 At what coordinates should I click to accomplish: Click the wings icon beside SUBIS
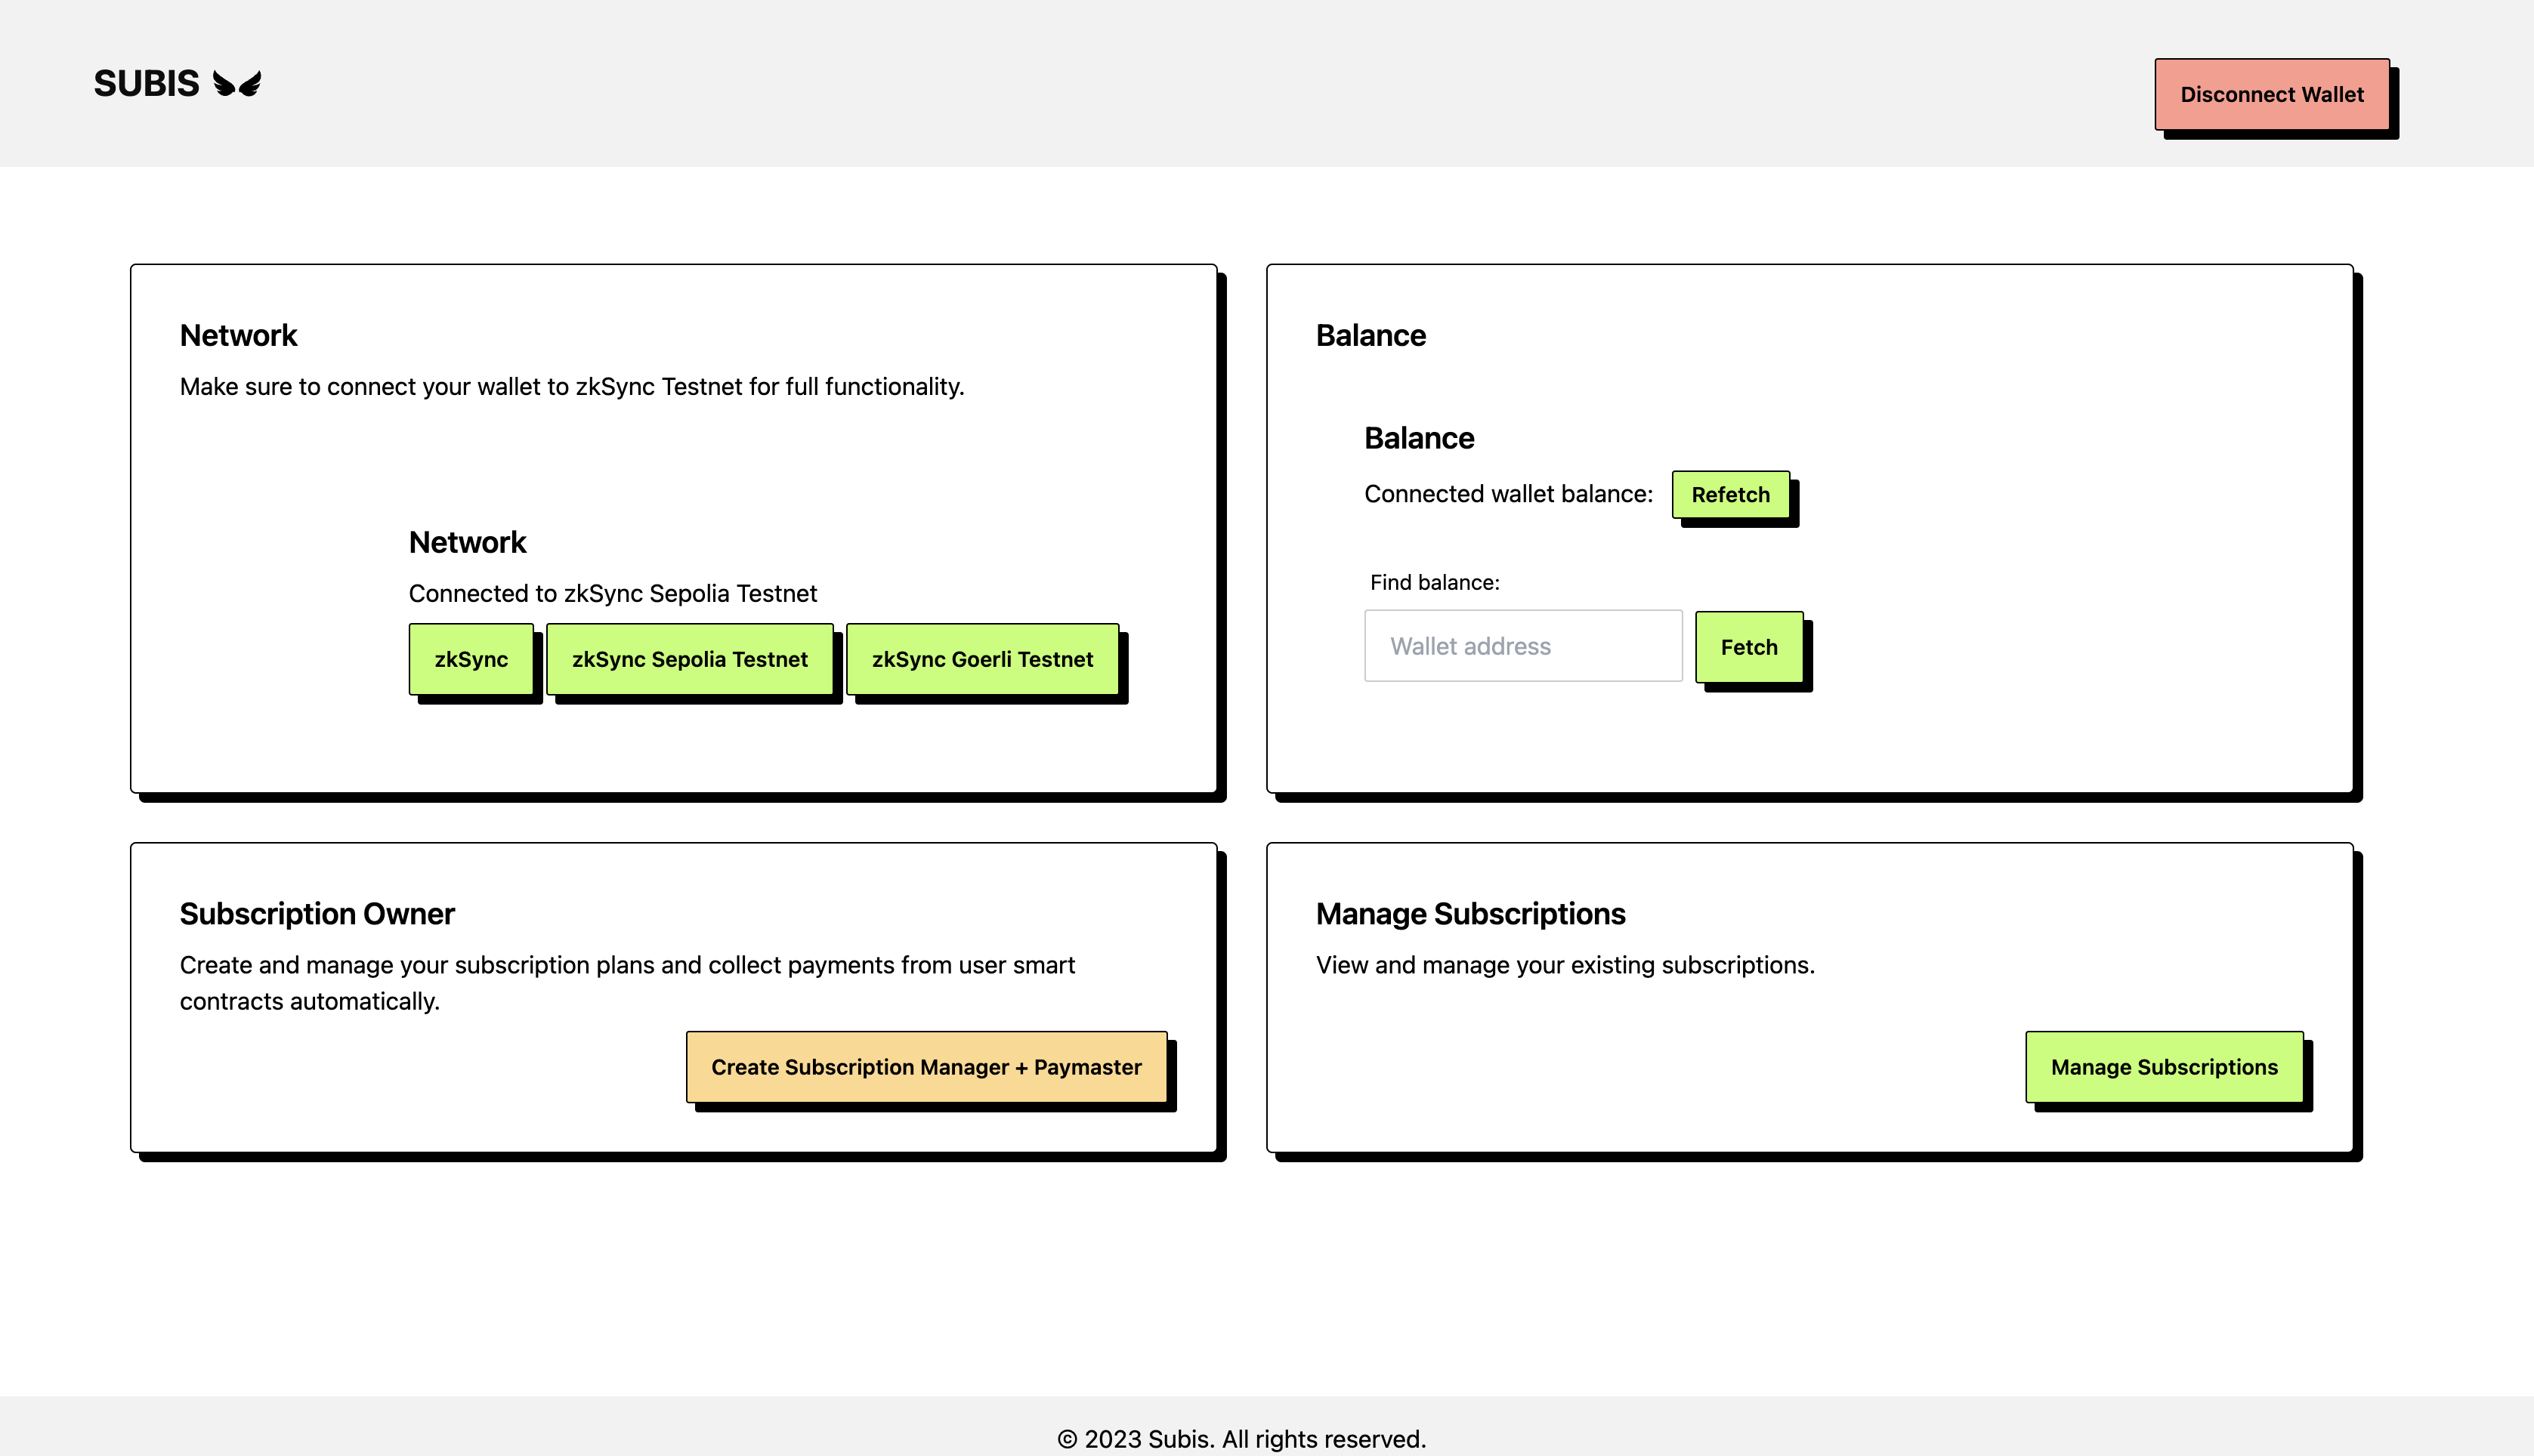point(237,84)
